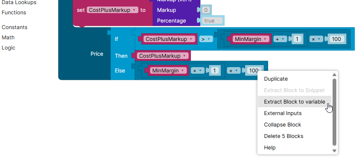Open the Math block category
This screenshot has width=356, height=158.
(8, 37)
